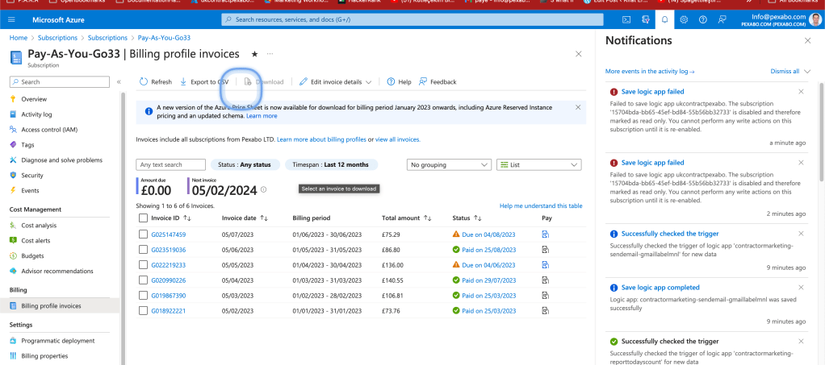Click the pay icon for invoice G025147459

[546, 234]
